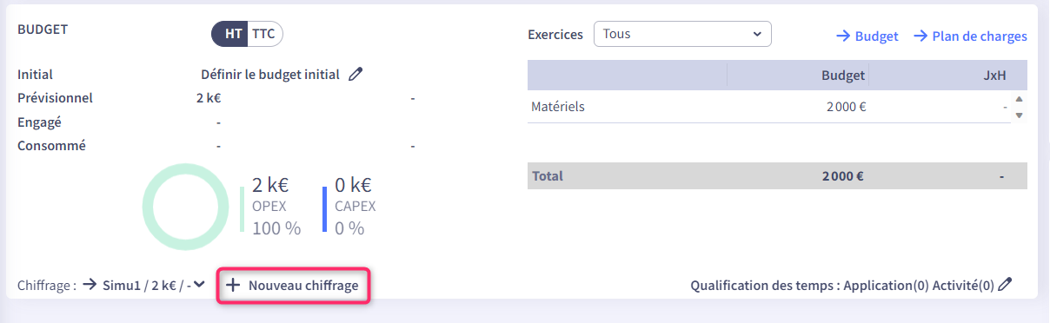The image size is (1050, 323).
Task: Click the Nouveau chiffrage button
Action: click(294, 285)
